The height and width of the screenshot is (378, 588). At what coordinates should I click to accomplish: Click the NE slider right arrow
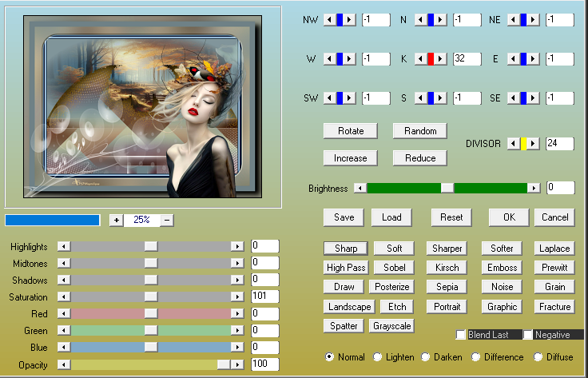pos(533,19)
